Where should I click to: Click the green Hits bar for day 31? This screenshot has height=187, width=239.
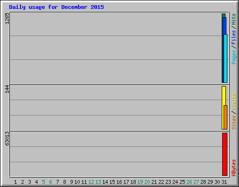(224, 15)
